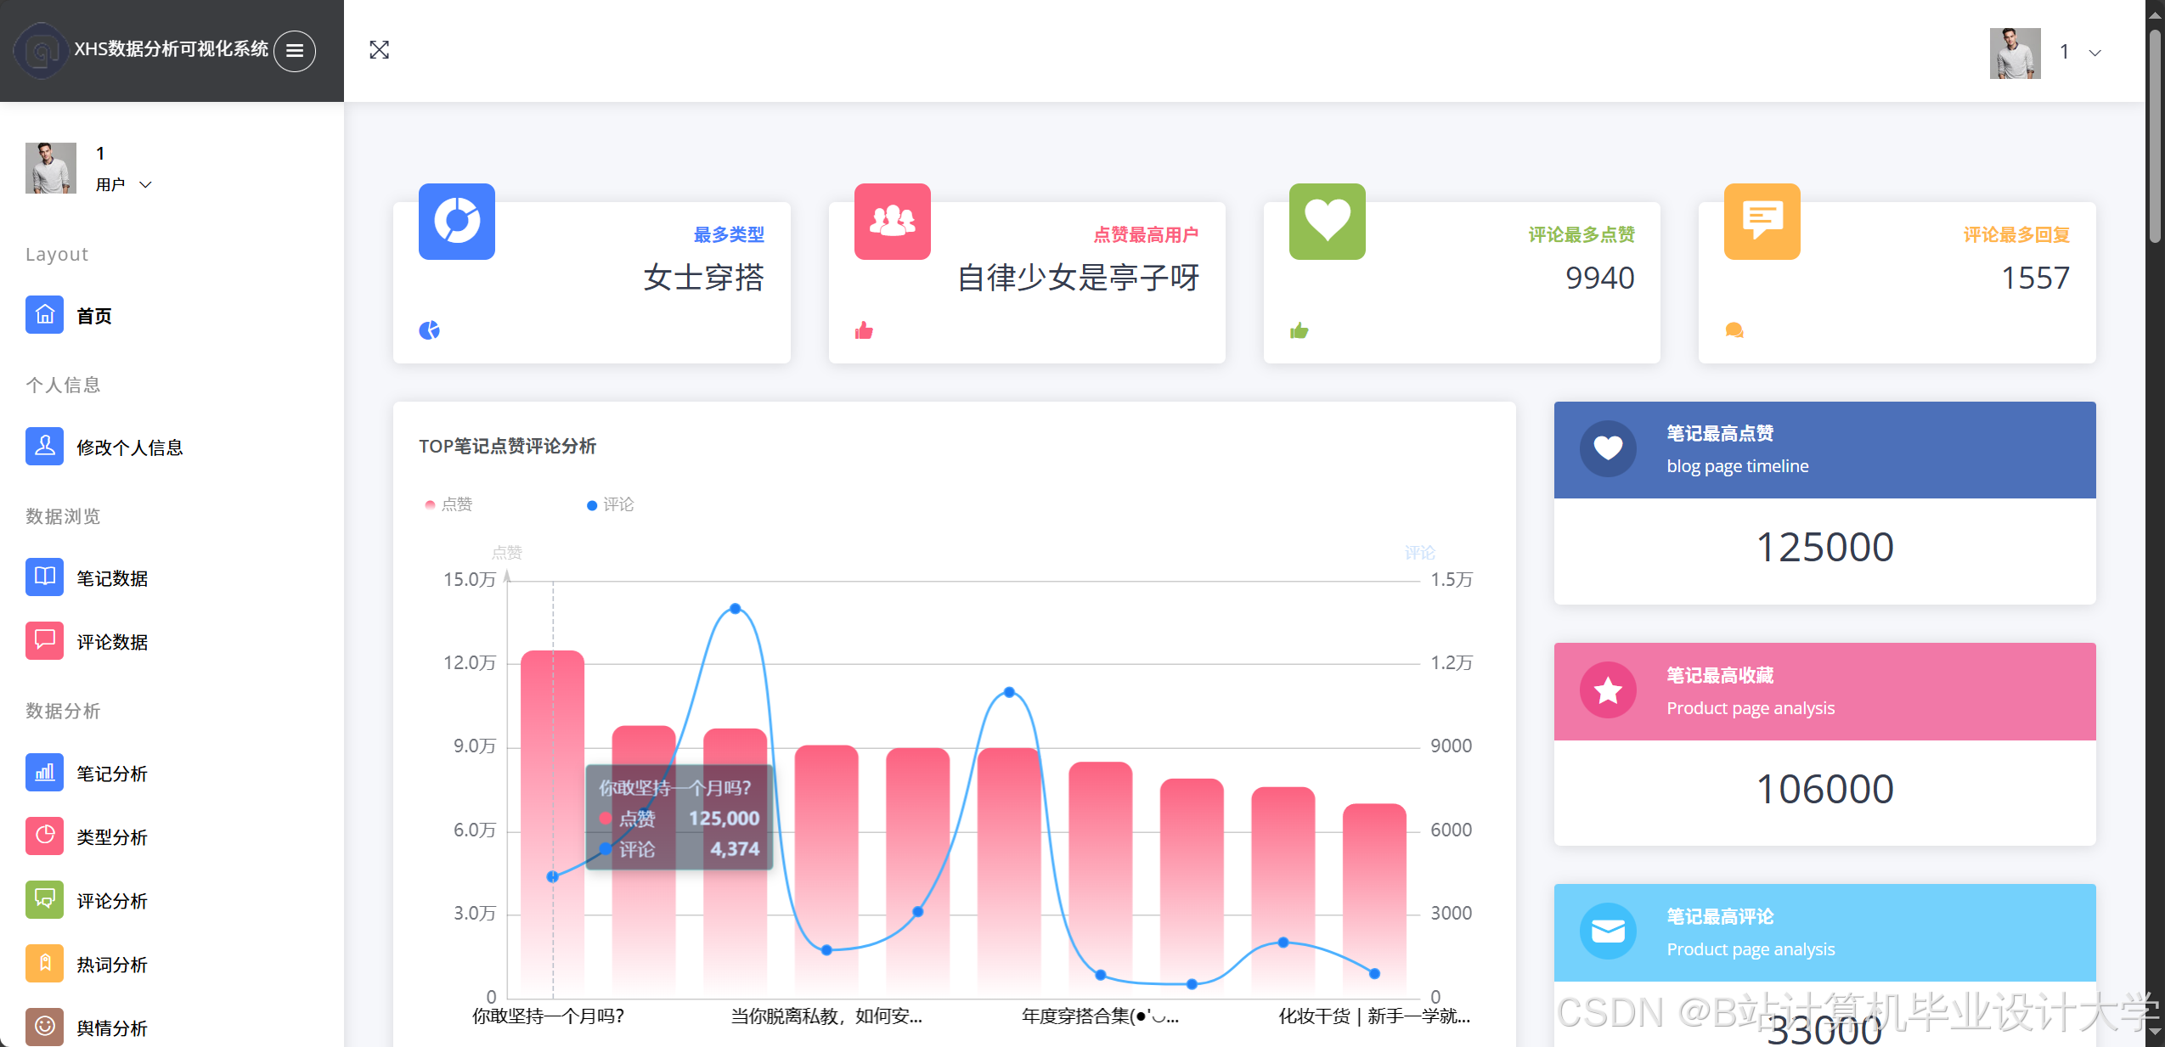Open 笔记分析 via the bar chart icon

[44, 773]
